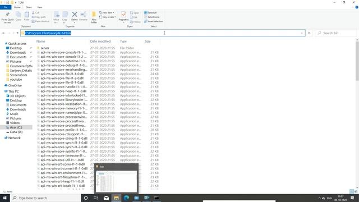Select Acer (C:) drive
Screen dimensions: 359x202
[16, 127]
